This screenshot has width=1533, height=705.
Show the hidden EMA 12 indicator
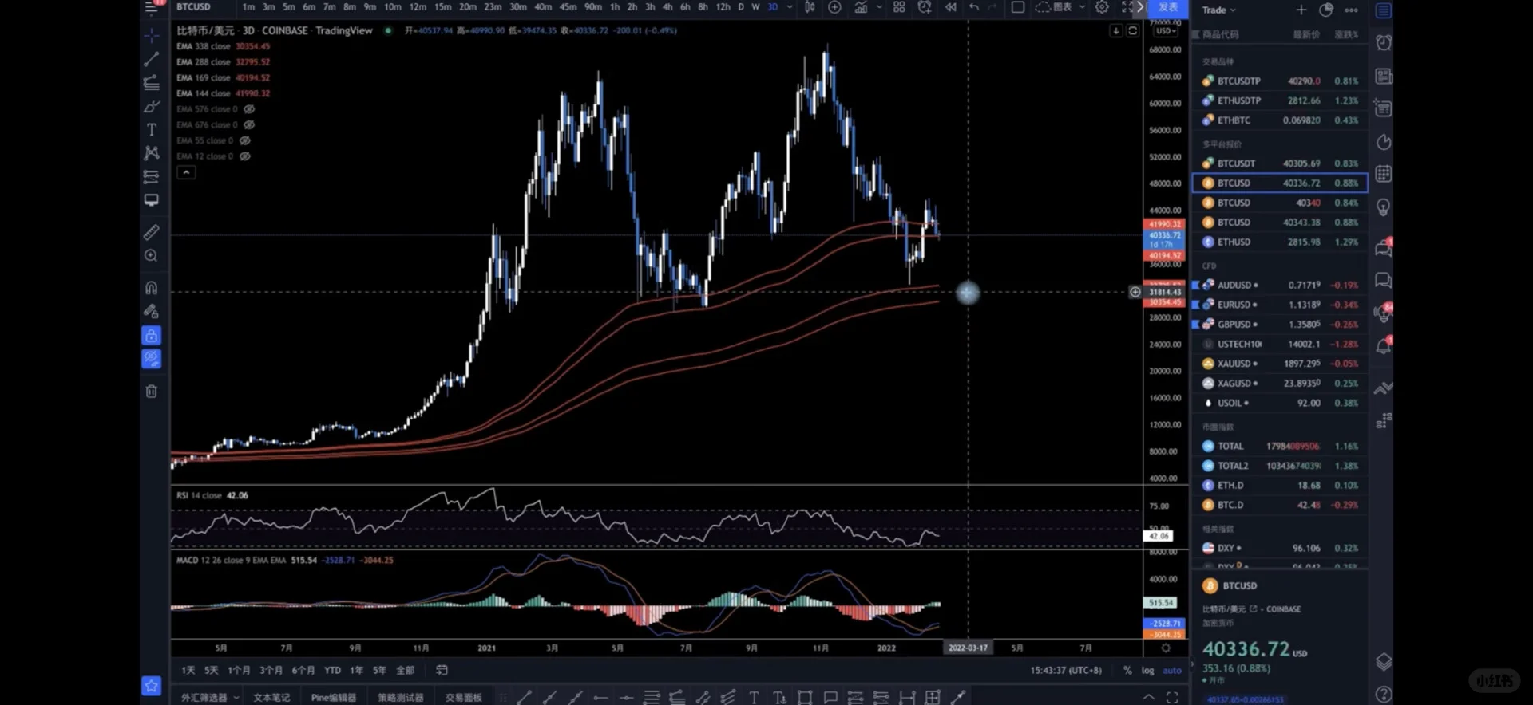[x=245, y=156]
